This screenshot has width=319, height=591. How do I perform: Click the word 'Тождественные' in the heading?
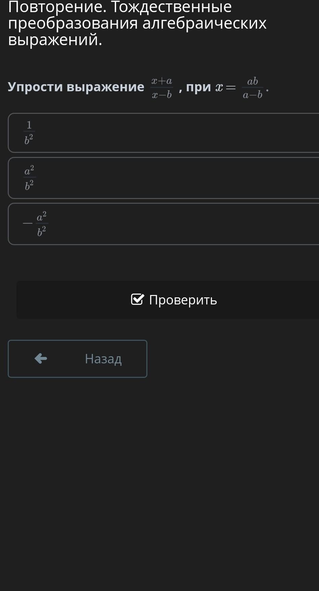(172, 7)
